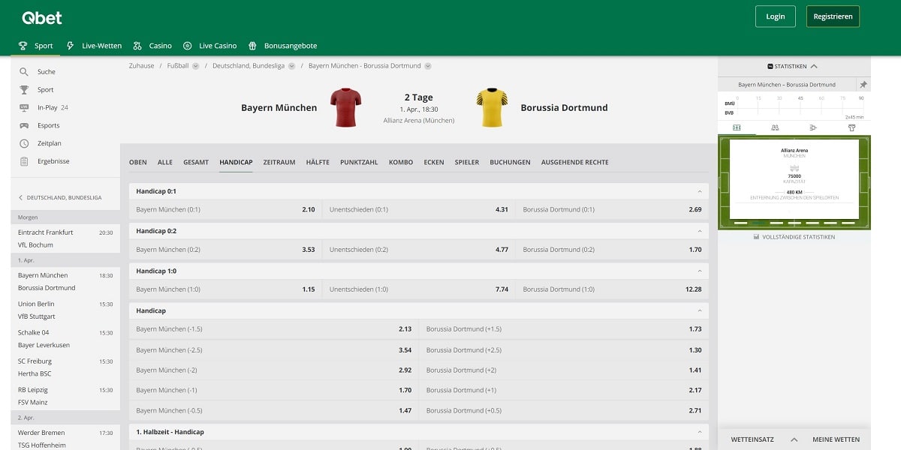Bet Bayern München (1:0) at 1.15
The width and height of the screenshot is (901, 450).
click(225, 289)
